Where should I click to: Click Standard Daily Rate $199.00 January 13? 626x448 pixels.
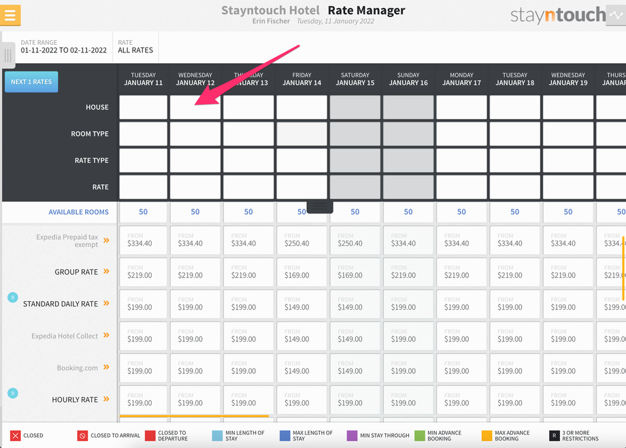[x=248, y=304]
